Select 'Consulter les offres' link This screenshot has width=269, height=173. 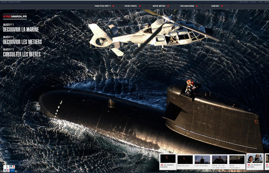pos(22,54)
